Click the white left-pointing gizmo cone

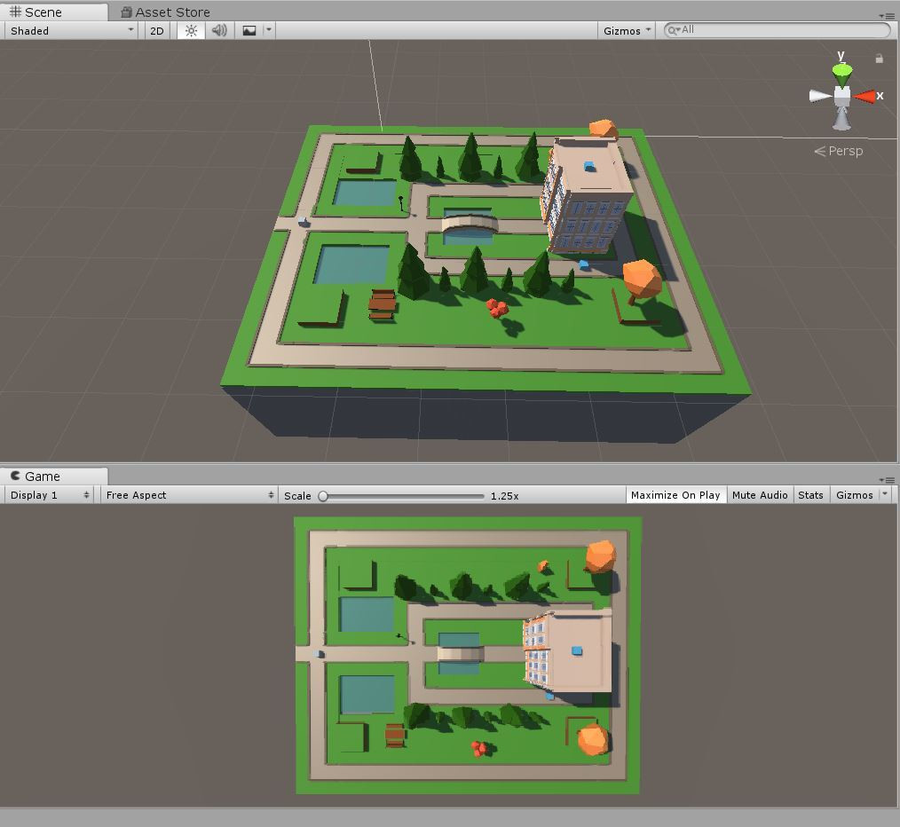point(819,96)
